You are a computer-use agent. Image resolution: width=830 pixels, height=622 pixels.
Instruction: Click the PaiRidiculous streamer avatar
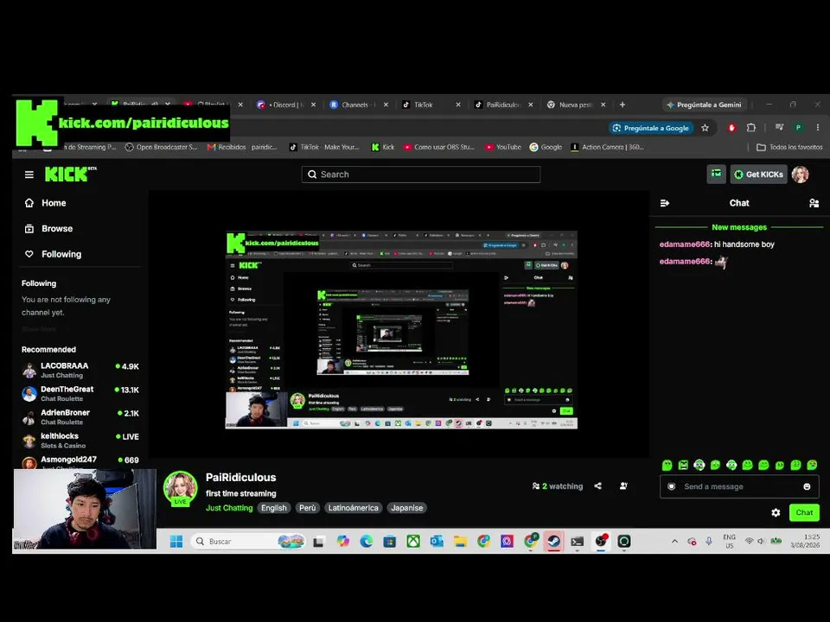point(180,488)
